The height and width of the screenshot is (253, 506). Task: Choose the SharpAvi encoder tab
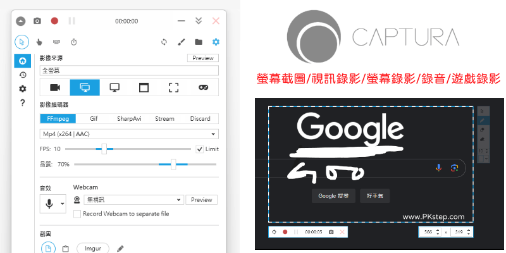129,118
